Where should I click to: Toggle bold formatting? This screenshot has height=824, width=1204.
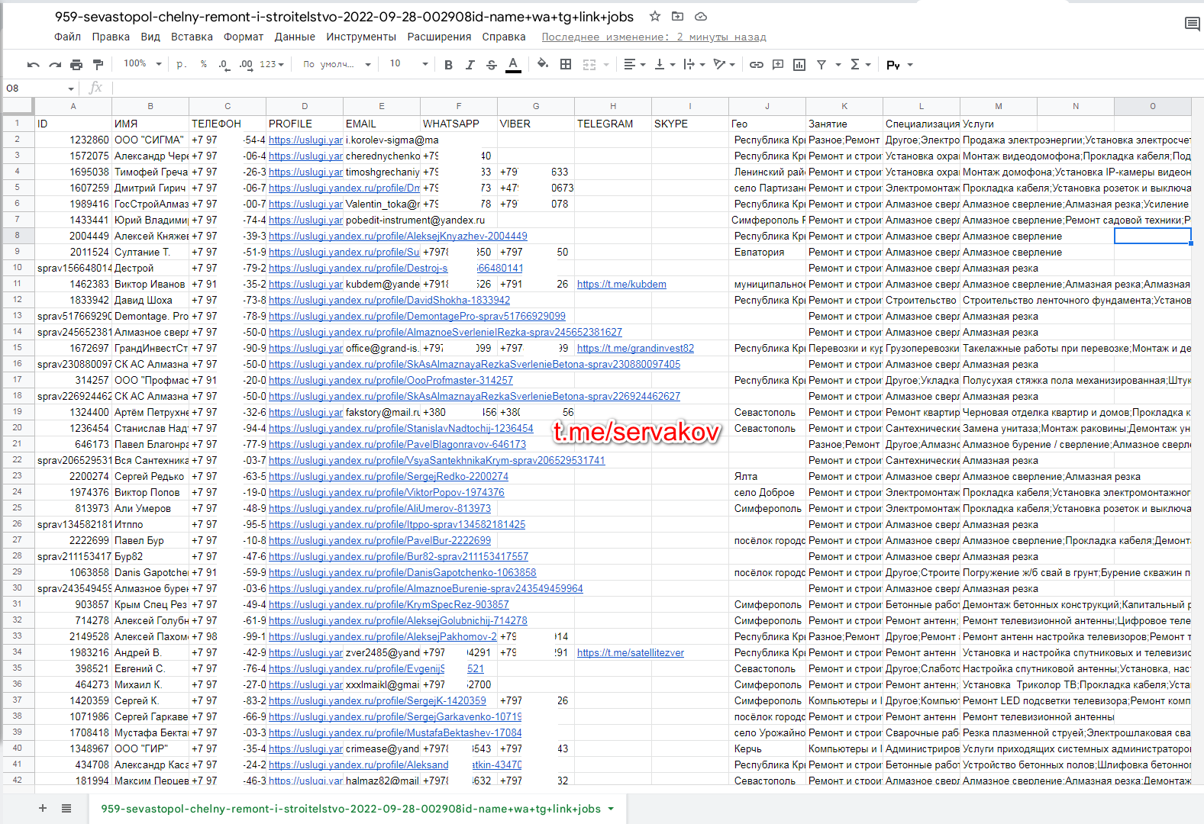click(x=448, y=65)
